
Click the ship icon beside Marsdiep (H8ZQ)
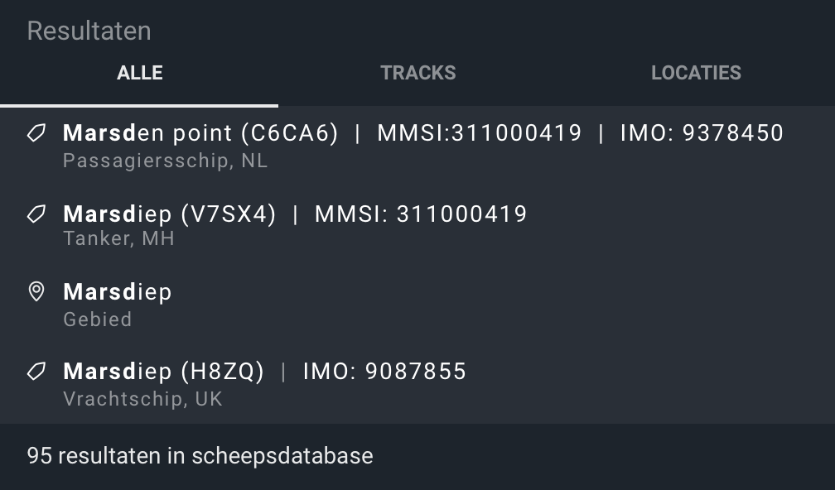[x=36, y=372]
